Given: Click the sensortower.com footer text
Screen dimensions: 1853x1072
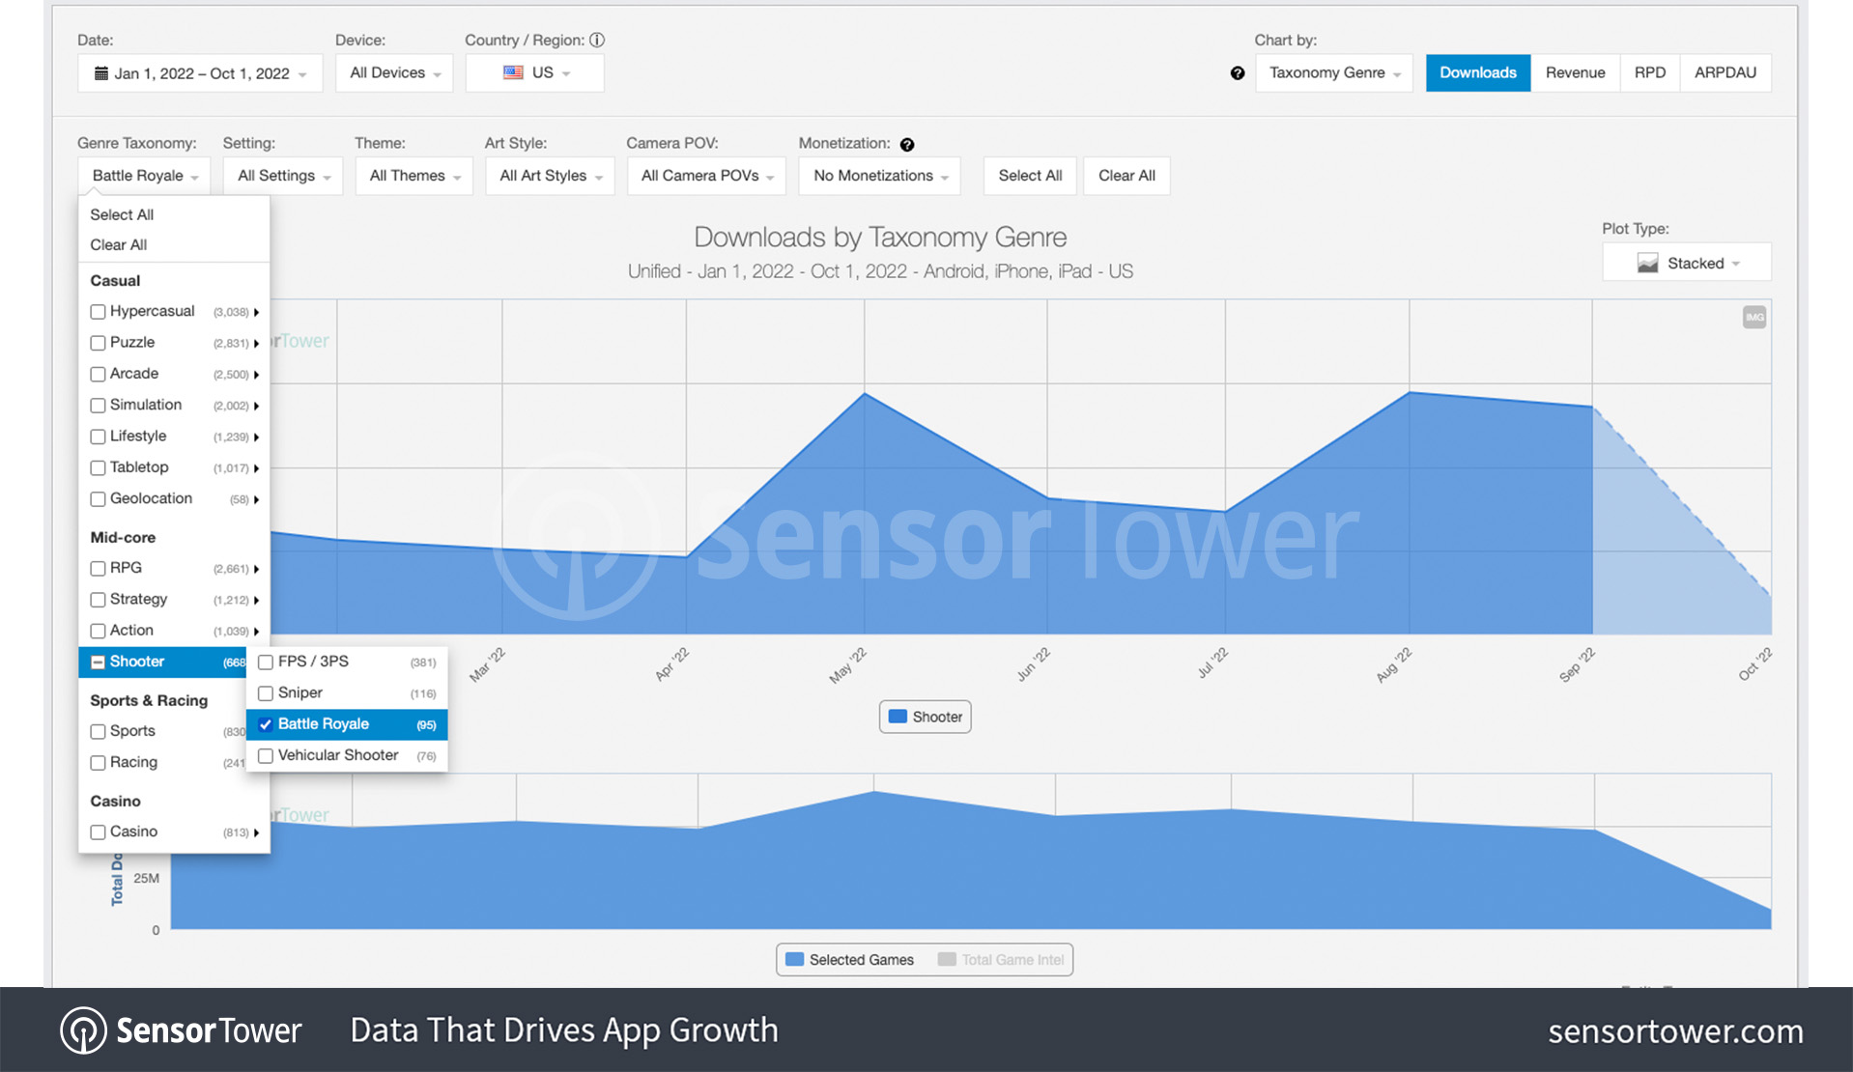Looking at the screenshot, I should coord(1675,1031).
